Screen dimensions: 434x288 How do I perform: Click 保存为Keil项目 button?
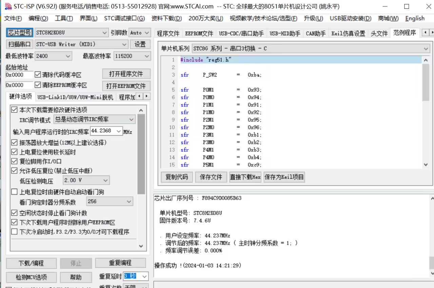284,177
